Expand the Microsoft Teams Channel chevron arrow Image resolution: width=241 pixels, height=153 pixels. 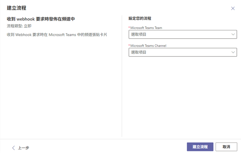pos(233,52)
